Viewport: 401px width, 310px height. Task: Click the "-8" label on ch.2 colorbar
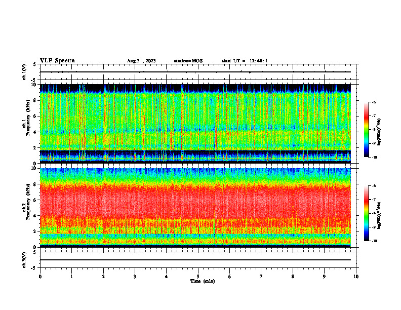coord(374,213)
